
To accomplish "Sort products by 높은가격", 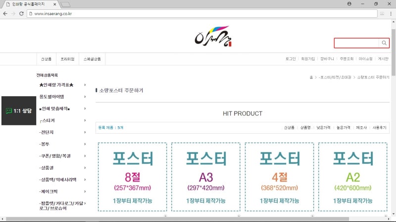I will [x=343, y=128].
